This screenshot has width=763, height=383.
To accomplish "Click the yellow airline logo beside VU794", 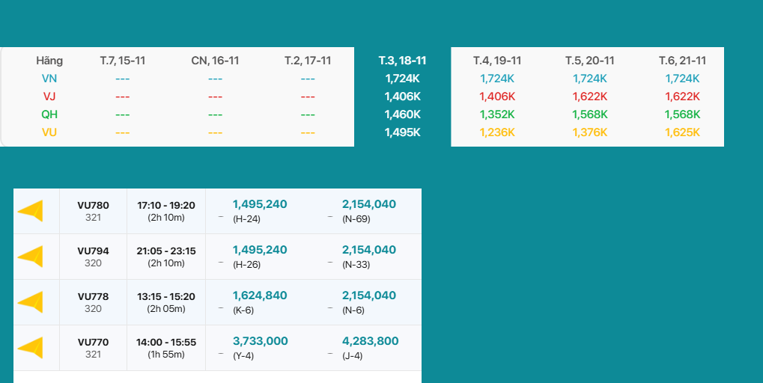I will 31,257.
